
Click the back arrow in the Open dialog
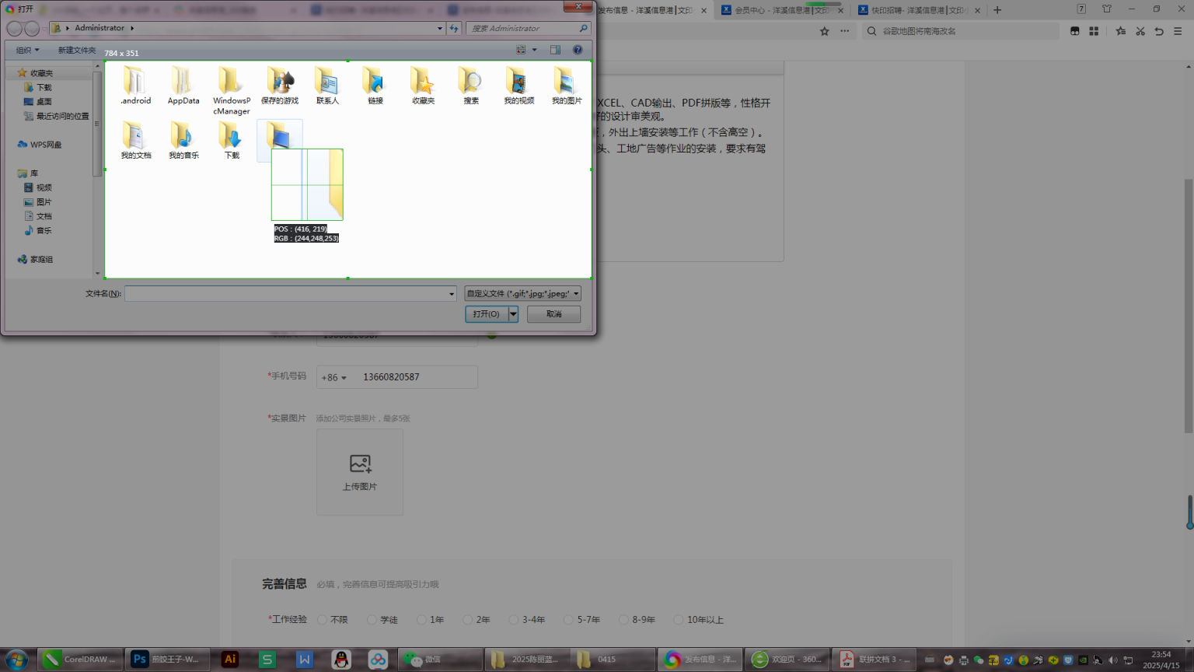pyautogui.click(x=14, y=28)
